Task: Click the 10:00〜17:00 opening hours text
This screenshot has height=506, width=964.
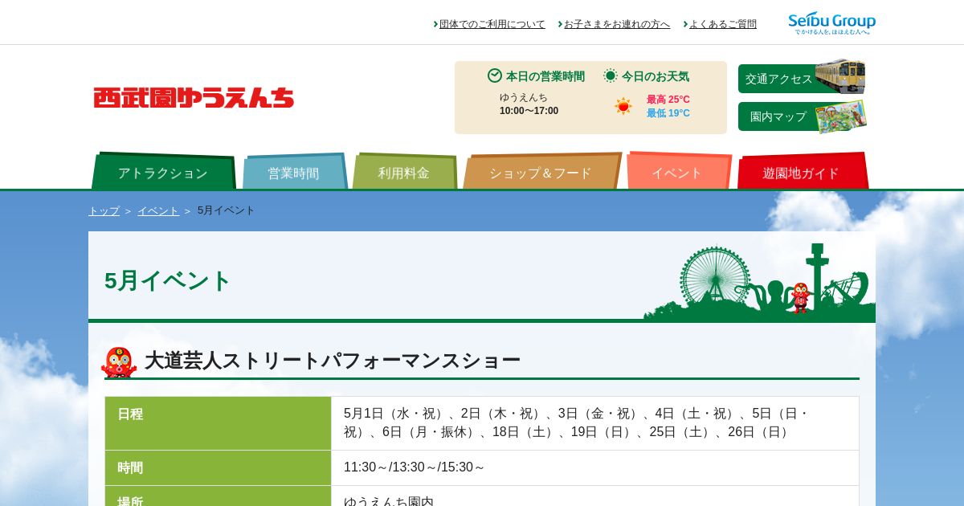Action: tap(529, 111)
